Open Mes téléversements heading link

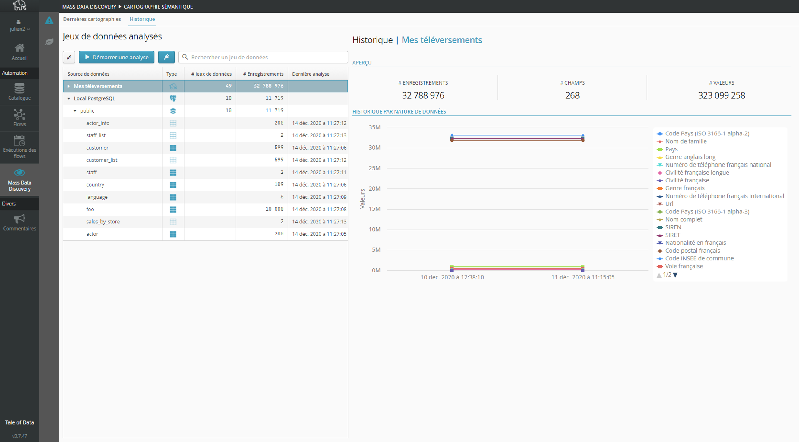(442, 40)
